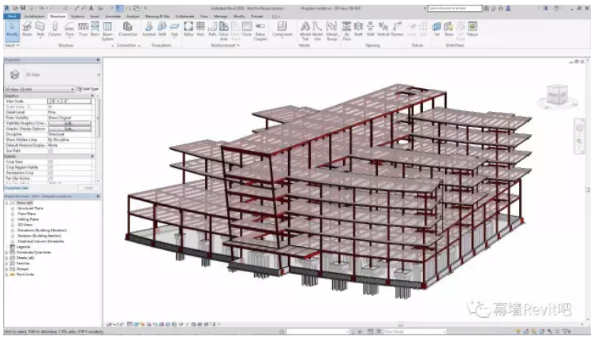Click the ViewCube in the 3D view
Image resolution: width=594 pixels, height=340 pixels.
pos(557,95)
